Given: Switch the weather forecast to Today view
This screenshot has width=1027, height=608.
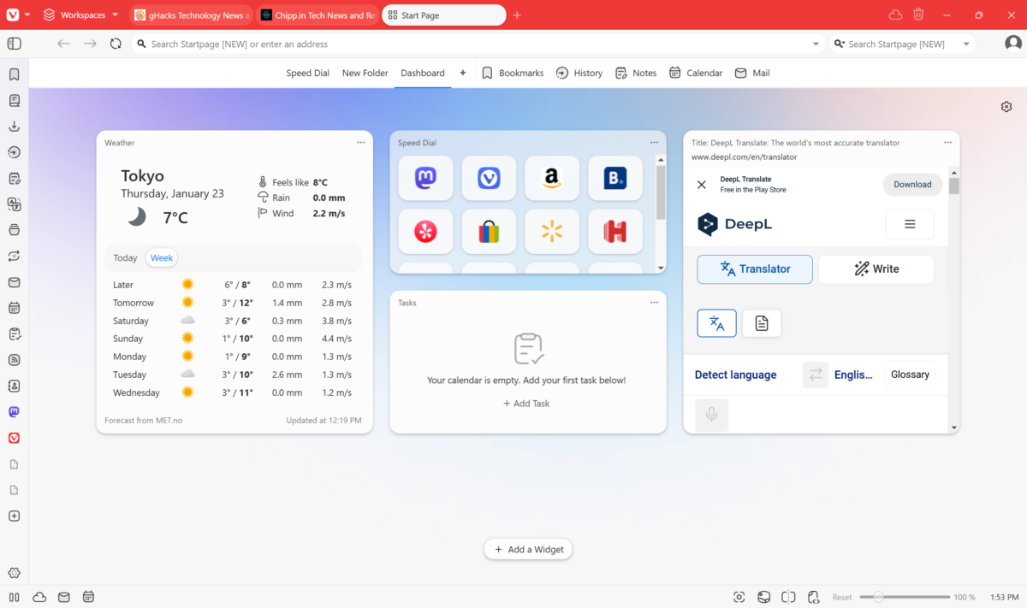Looking at the screenshot, I should [x=125, y=257].
